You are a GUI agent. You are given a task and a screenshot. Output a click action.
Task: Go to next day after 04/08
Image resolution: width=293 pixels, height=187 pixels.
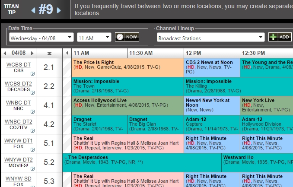tap(32, 53)
